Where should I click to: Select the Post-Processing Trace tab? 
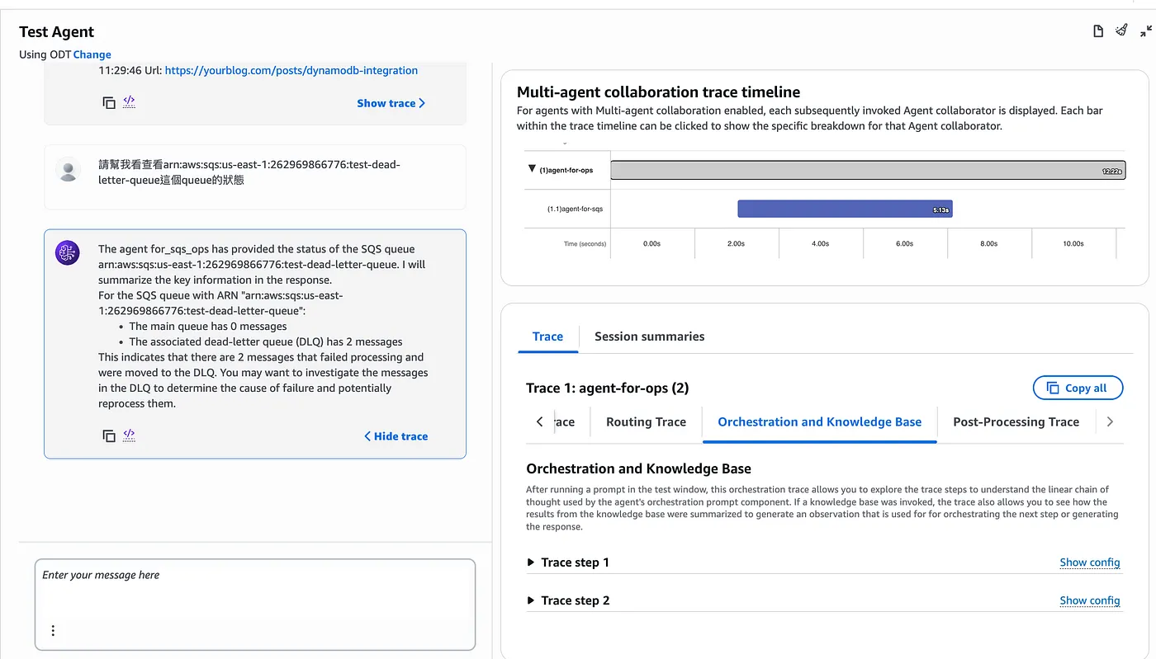coord(1016,421)
